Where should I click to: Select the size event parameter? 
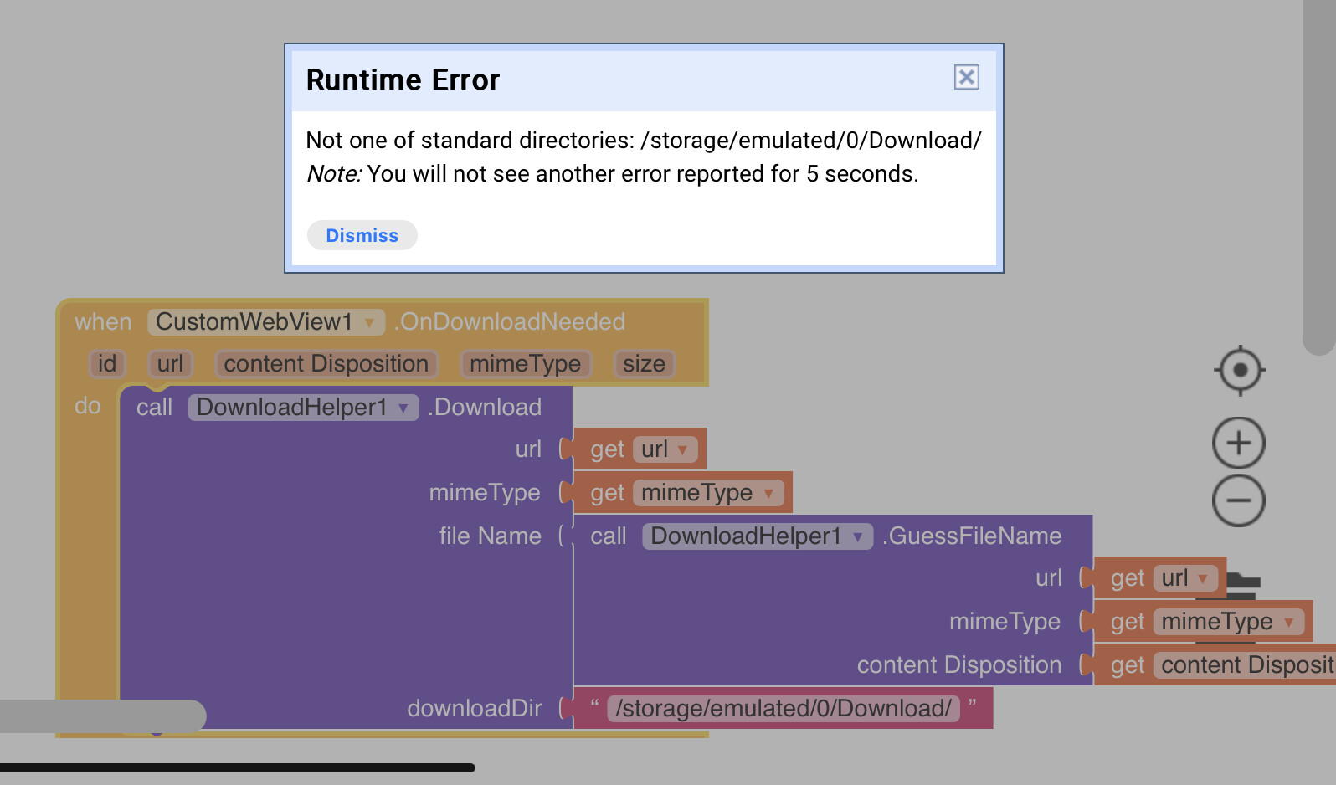(644, 364)
